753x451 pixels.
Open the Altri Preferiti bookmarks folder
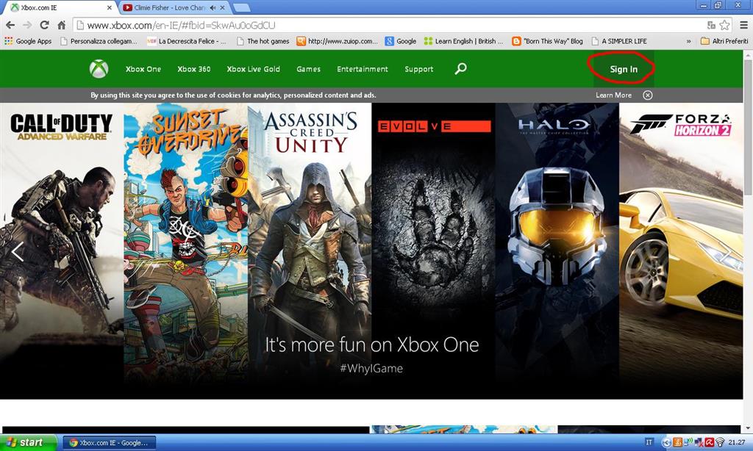tap(724, 41)
